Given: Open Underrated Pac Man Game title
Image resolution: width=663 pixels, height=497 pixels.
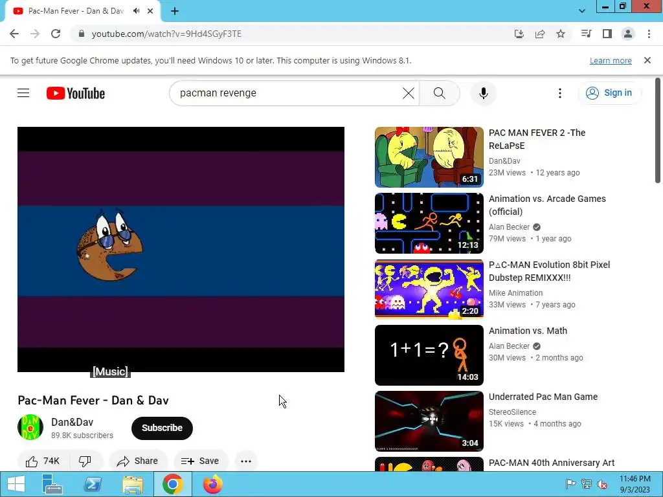Looking at the screenshot, I should (543, 397).
